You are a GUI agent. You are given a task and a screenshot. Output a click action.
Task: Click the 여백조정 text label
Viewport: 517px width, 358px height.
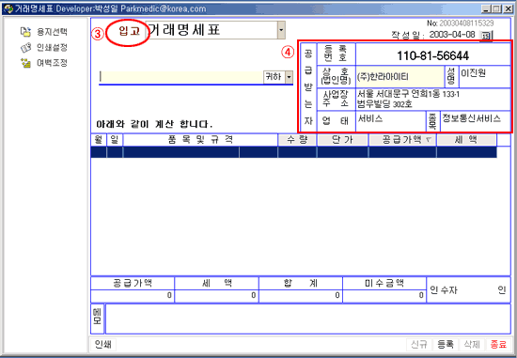[x=52, y=63]
